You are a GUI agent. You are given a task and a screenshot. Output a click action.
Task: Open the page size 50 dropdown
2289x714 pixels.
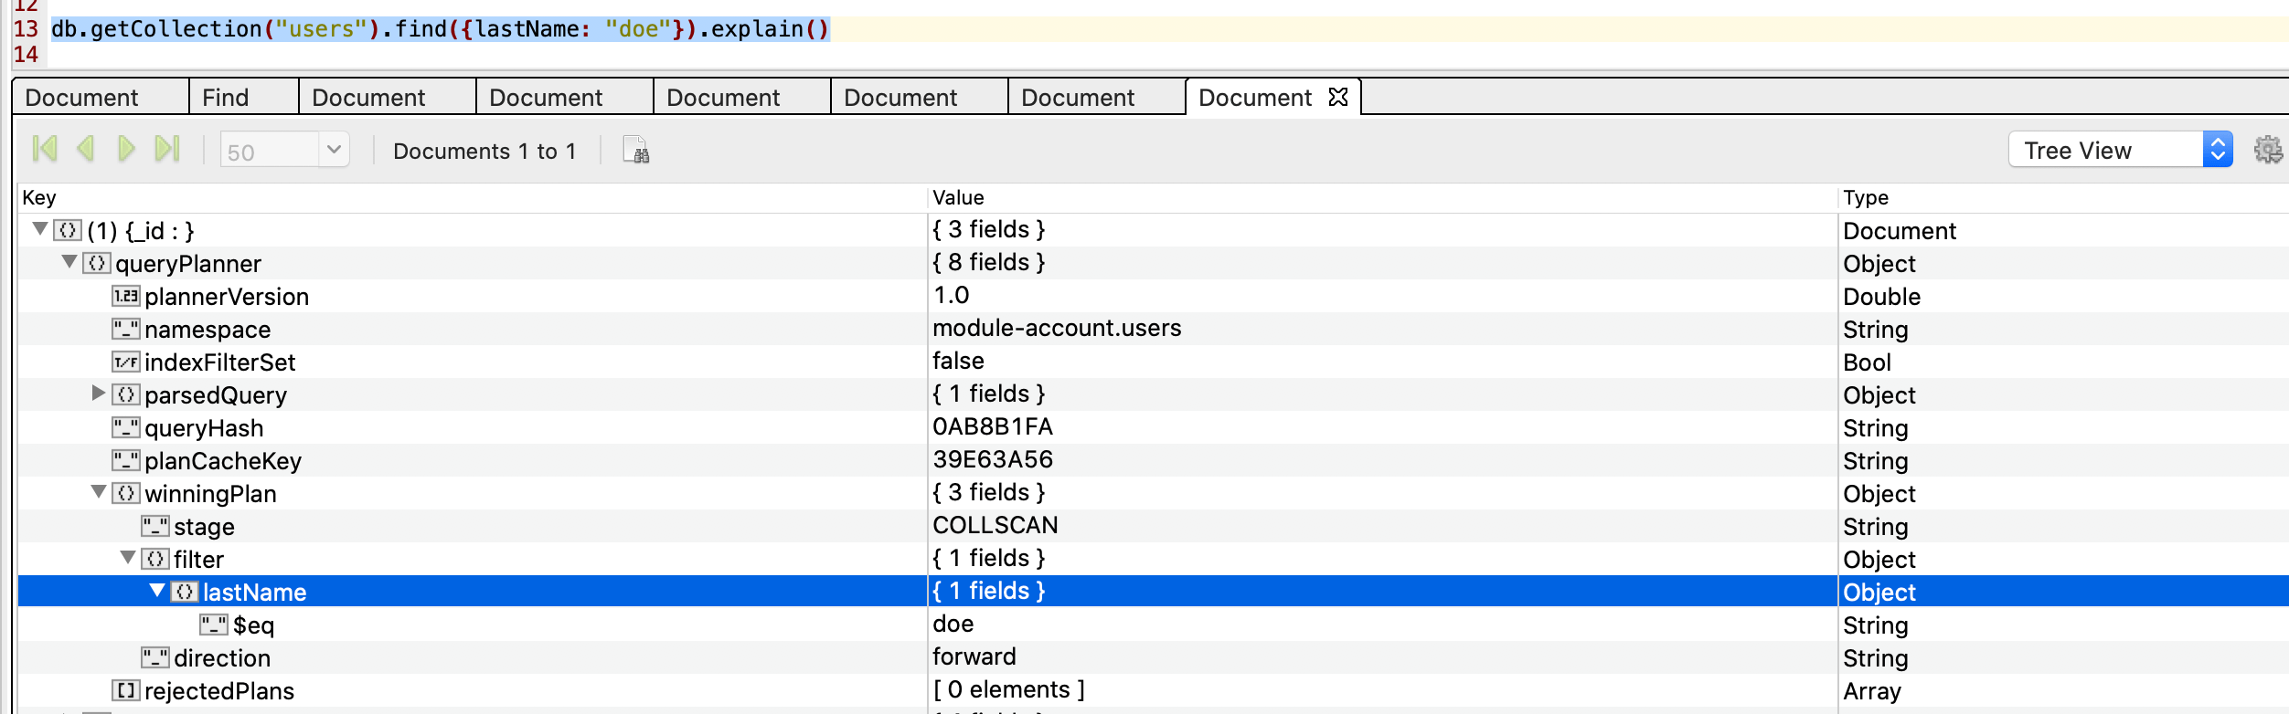[x=334, y=150]
